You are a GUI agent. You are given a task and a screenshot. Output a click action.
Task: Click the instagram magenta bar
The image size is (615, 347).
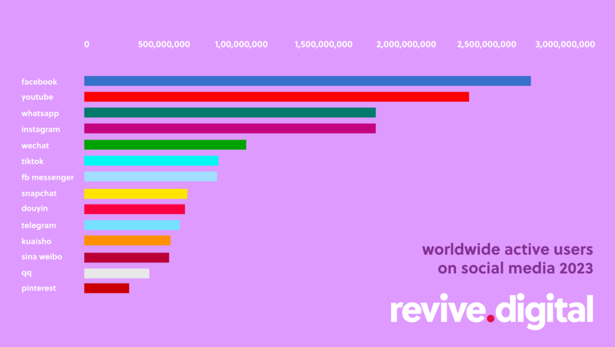coord(230,128)
